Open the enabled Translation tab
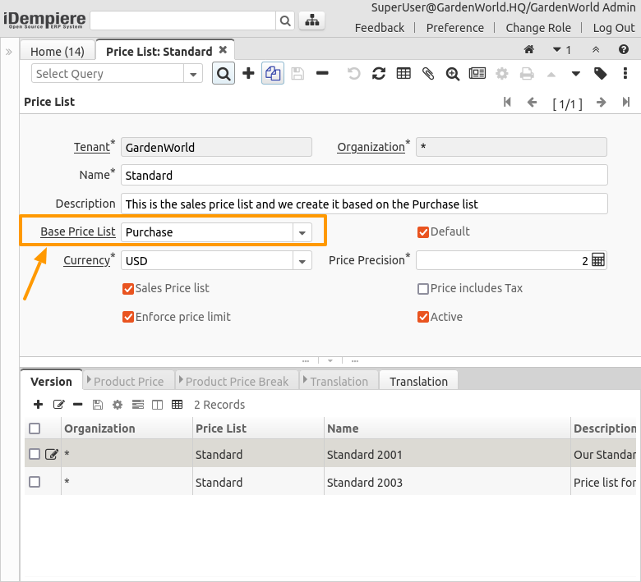The height and width of the screenshot is (582, 641). point(418,382)
